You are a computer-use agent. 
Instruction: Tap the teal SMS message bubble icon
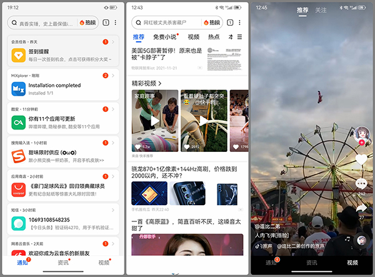(x=18, y=224)
